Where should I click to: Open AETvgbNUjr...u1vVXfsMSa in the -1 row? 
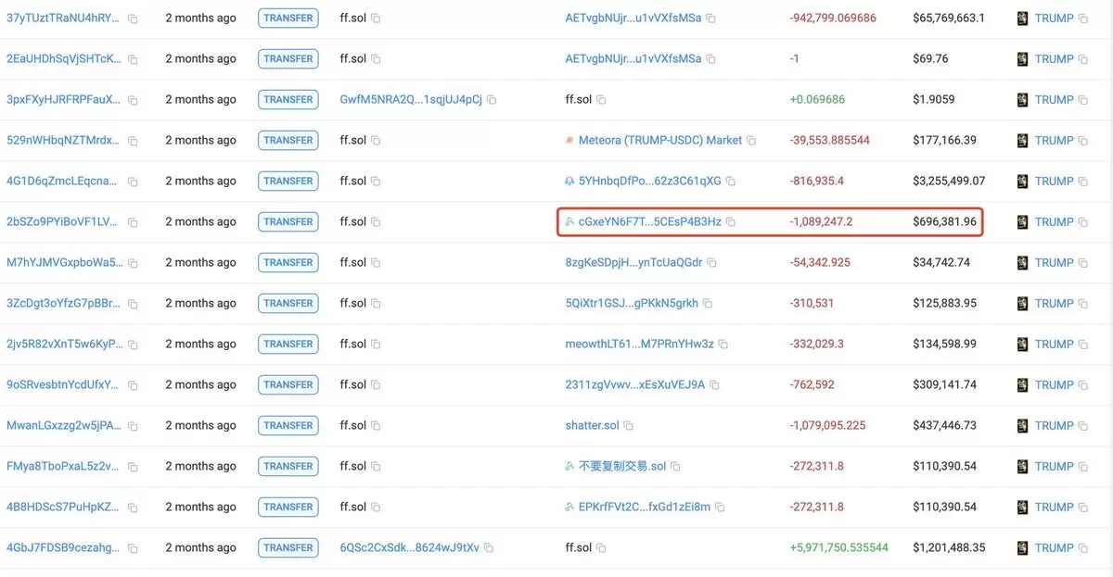click(633, 58)
